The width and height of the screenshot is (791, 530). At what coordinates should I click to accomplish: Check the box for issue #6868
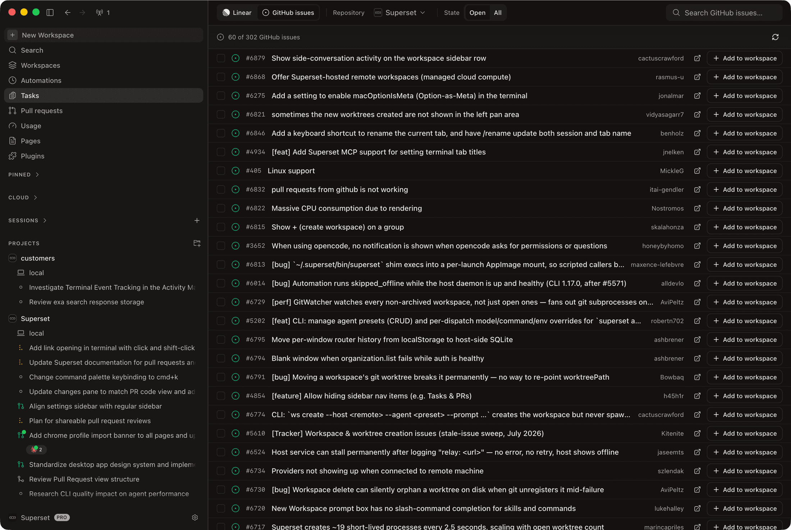221,77
